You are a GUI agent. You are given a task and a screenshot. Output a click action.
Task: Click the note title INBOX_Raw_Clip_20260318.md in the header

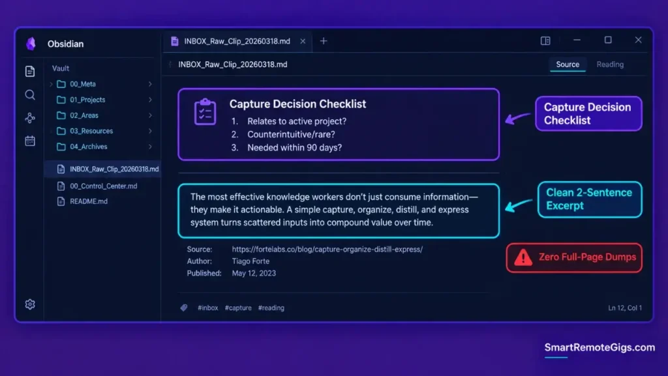point(233,65)
